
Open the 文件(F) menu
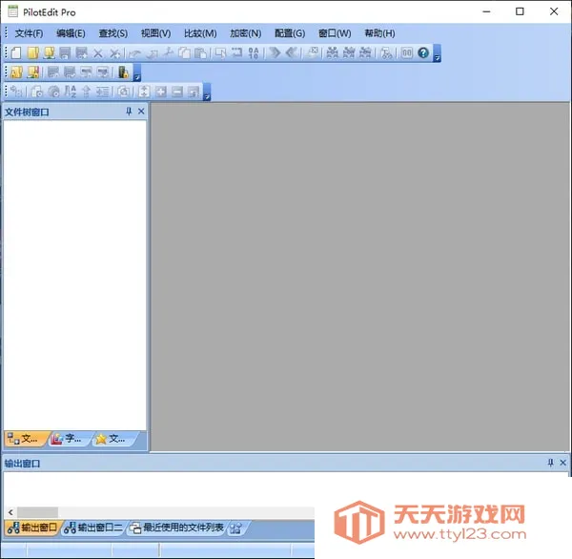click(29, 33)
